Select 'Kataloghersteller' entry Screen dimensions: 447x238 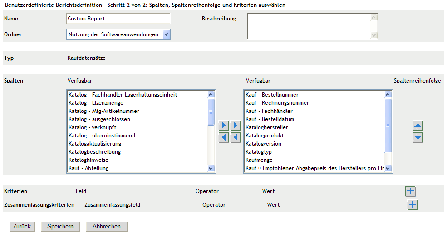pos(315,127)
